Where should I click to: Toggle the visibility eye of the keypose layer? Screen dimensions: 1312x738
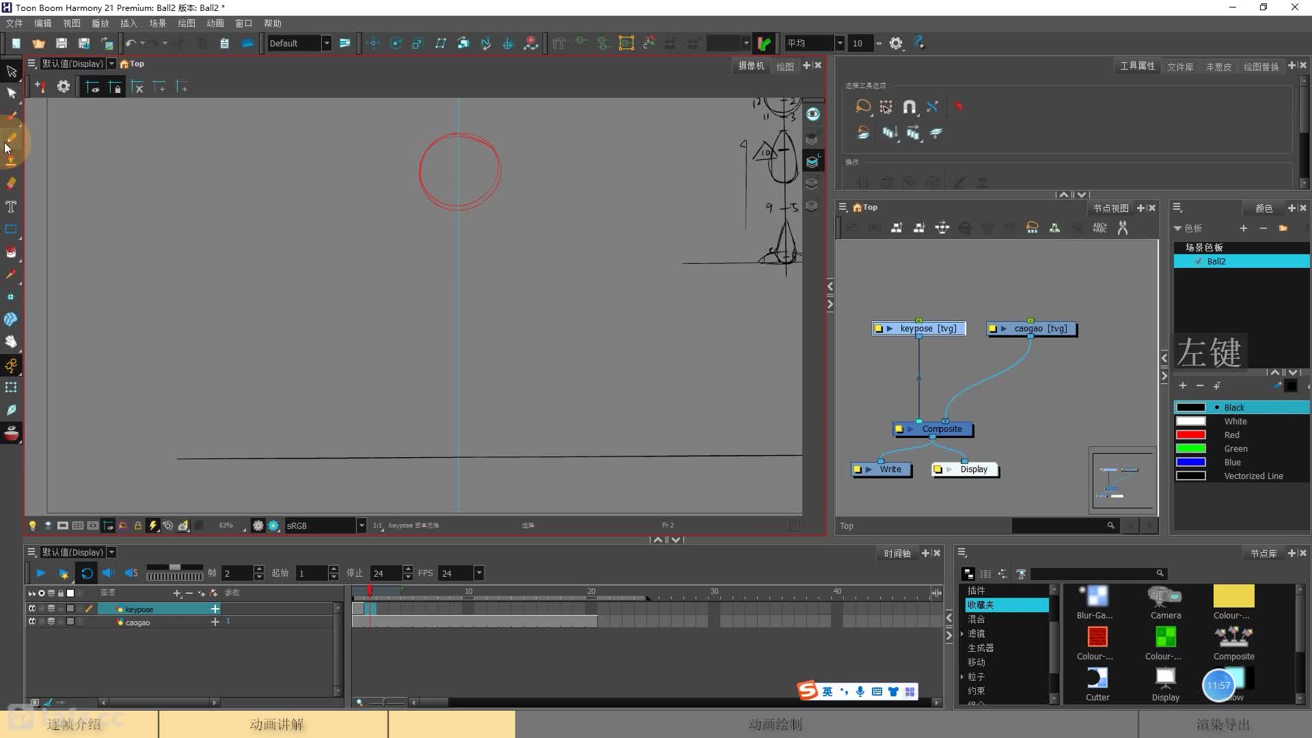coord(31,609)
